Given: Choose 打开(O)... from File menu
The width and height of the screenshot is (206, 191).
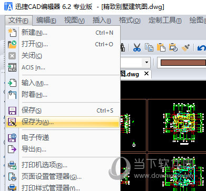Looking at the screenshot, I should (x=63, y=44).
